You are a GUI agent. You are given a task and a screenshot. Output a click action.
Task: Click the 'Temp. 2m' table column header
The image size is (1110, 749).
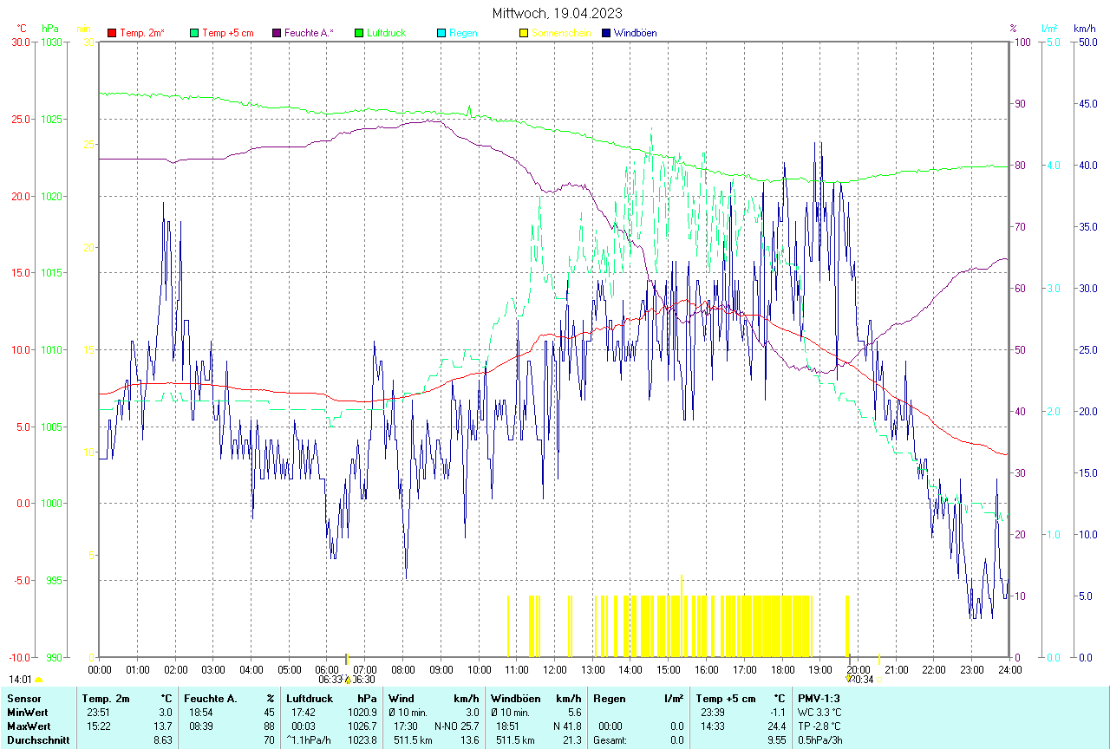click(106, 698)
